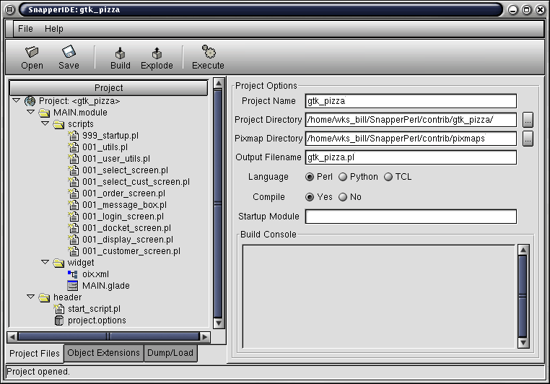Click the project tree horizontal scrollbar thumb
The height and width of the screenshot is (384, 550).
click(x=108, y=336)
